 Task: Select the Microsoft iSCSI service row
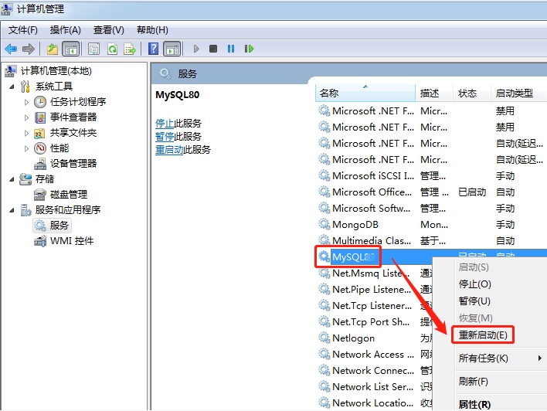tap(431, 175)
